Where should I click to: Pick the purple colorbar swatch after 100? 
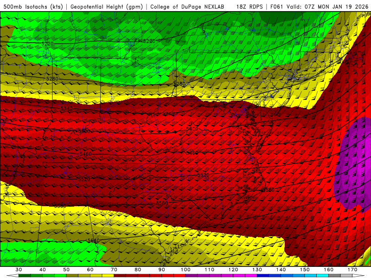pos(192,276)
